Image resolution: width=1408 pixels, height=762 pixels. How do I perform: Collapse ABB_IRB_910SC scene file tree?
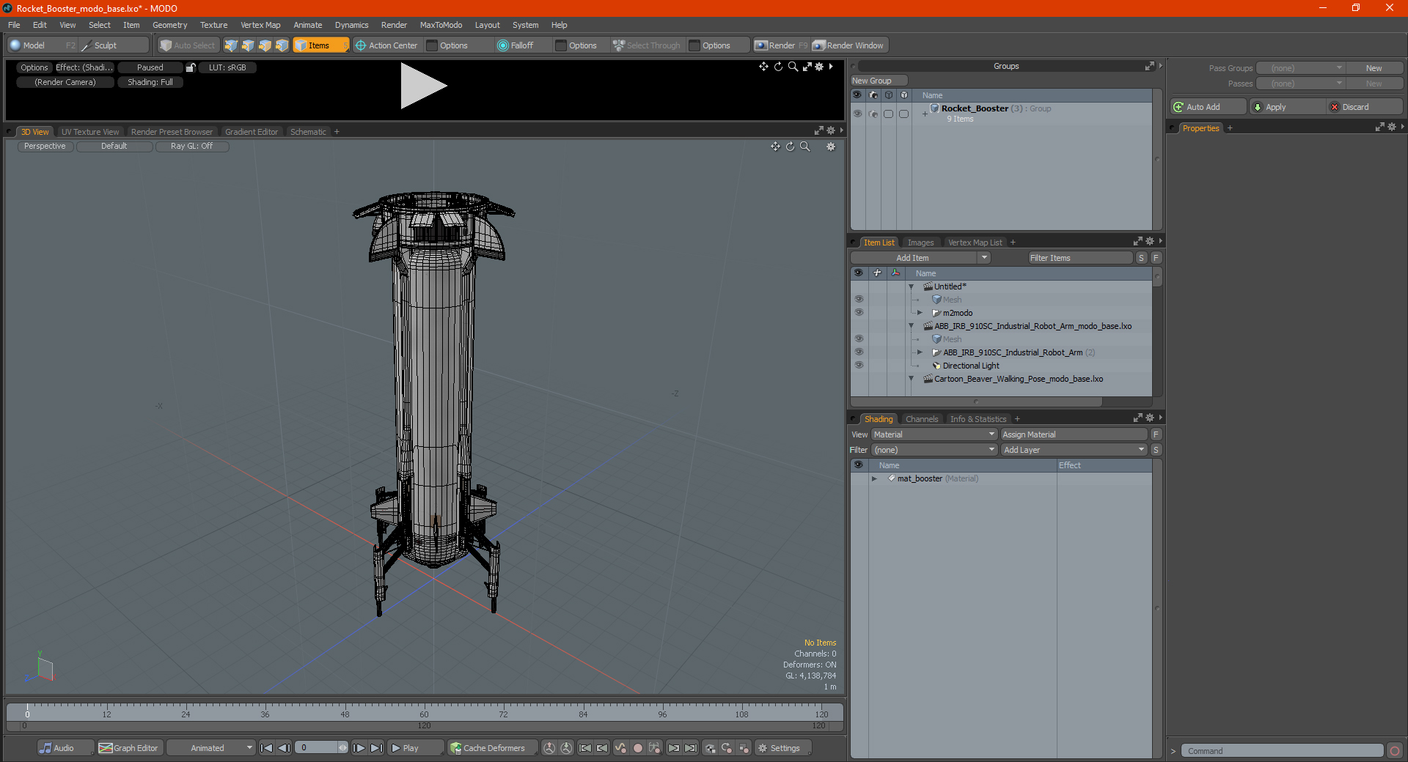[x=912, y=326]
